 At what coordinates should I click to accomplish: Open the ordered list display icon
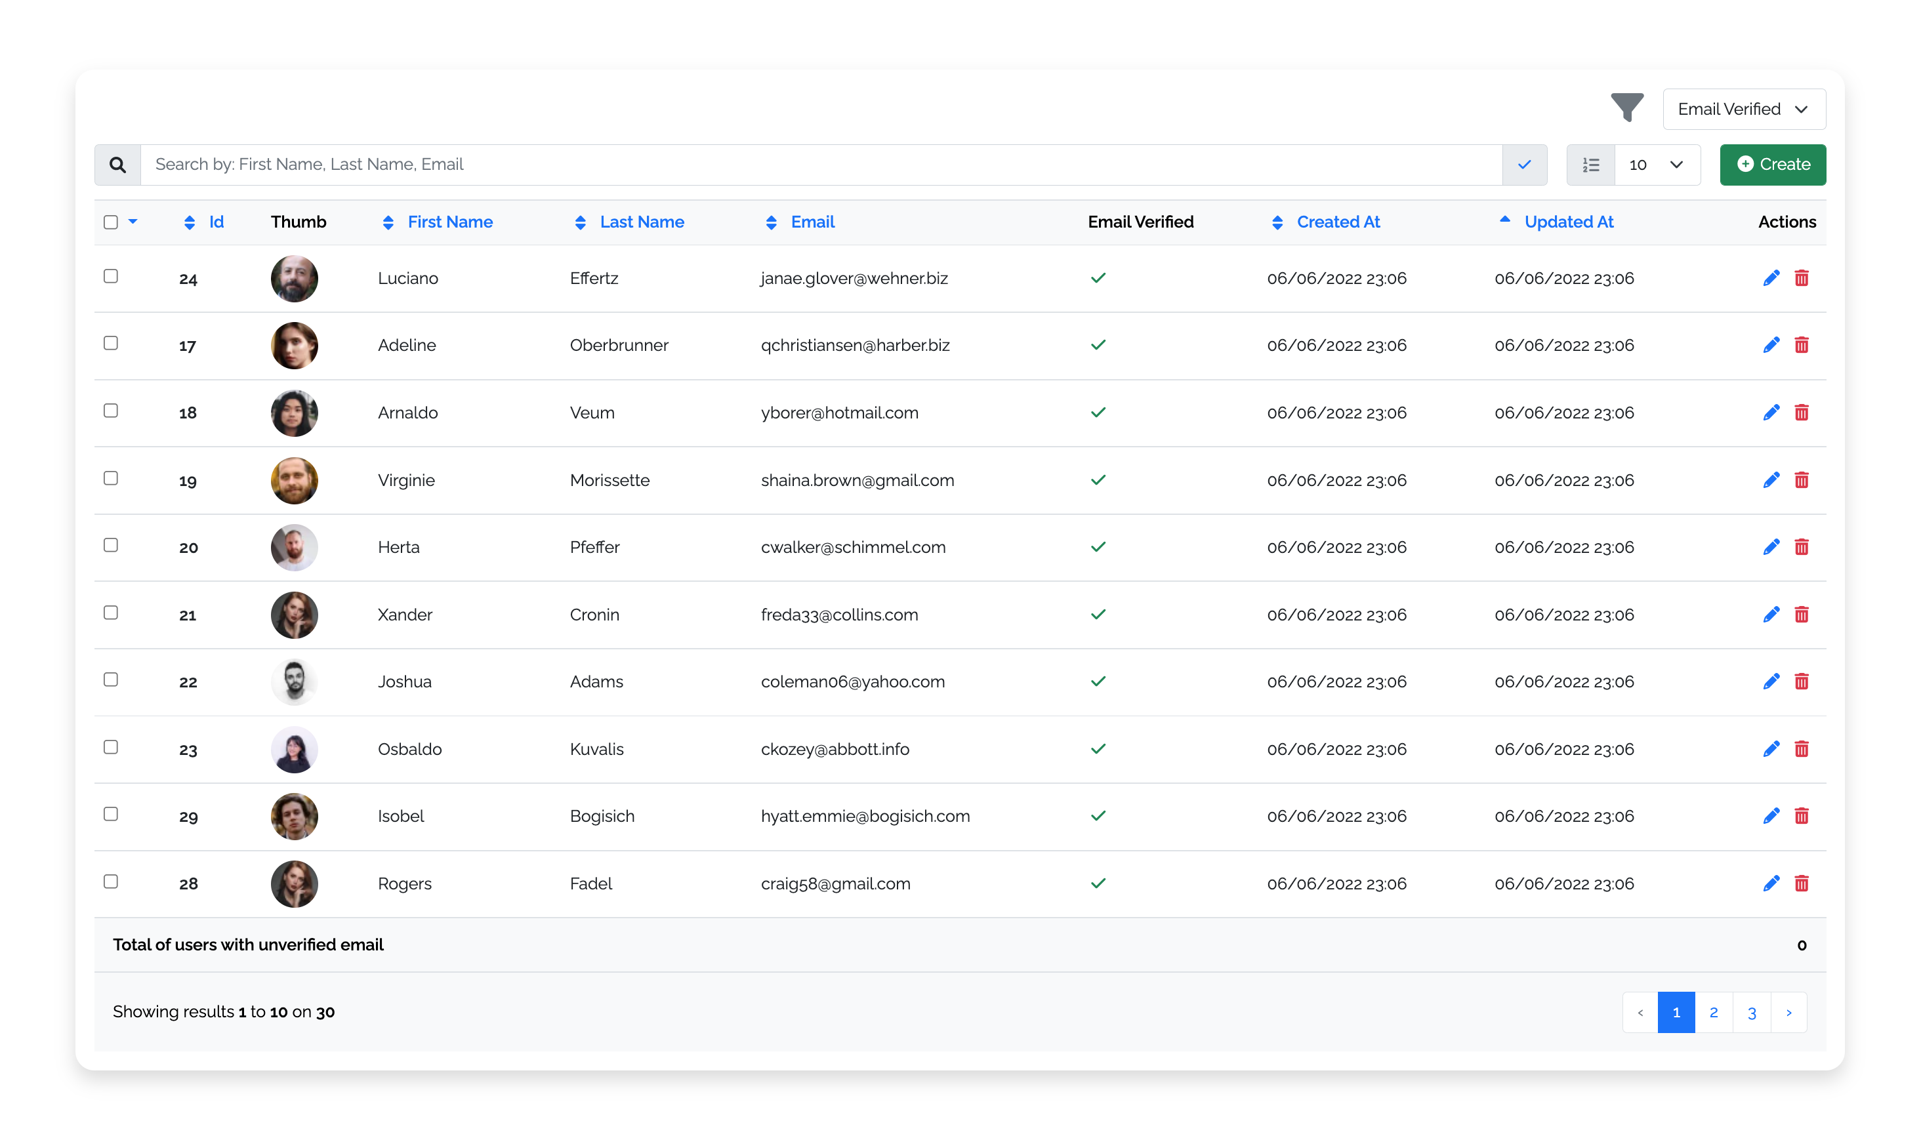1590,164
